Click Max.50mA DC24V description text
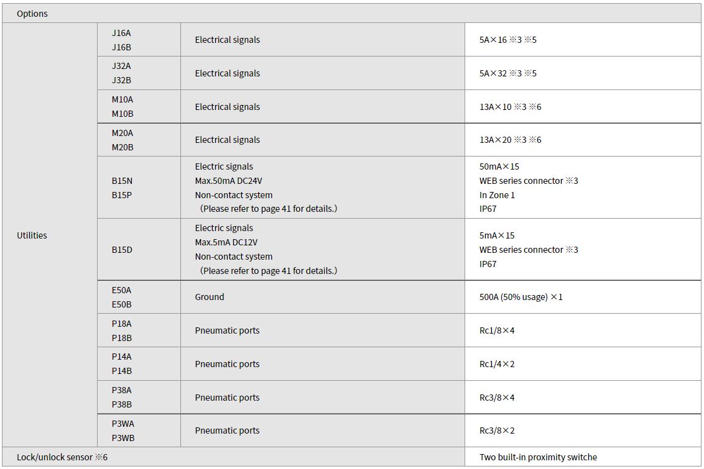Image resolution: width=704 pixels, height=469 pixels. pyautogui.click(x=228, y=181)
